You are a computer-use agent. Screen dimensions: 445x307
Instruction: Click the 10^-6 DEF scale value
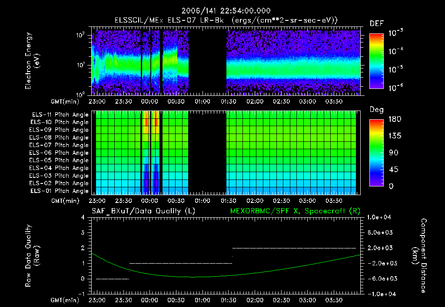pyautogui.click(x=396, y=88)
